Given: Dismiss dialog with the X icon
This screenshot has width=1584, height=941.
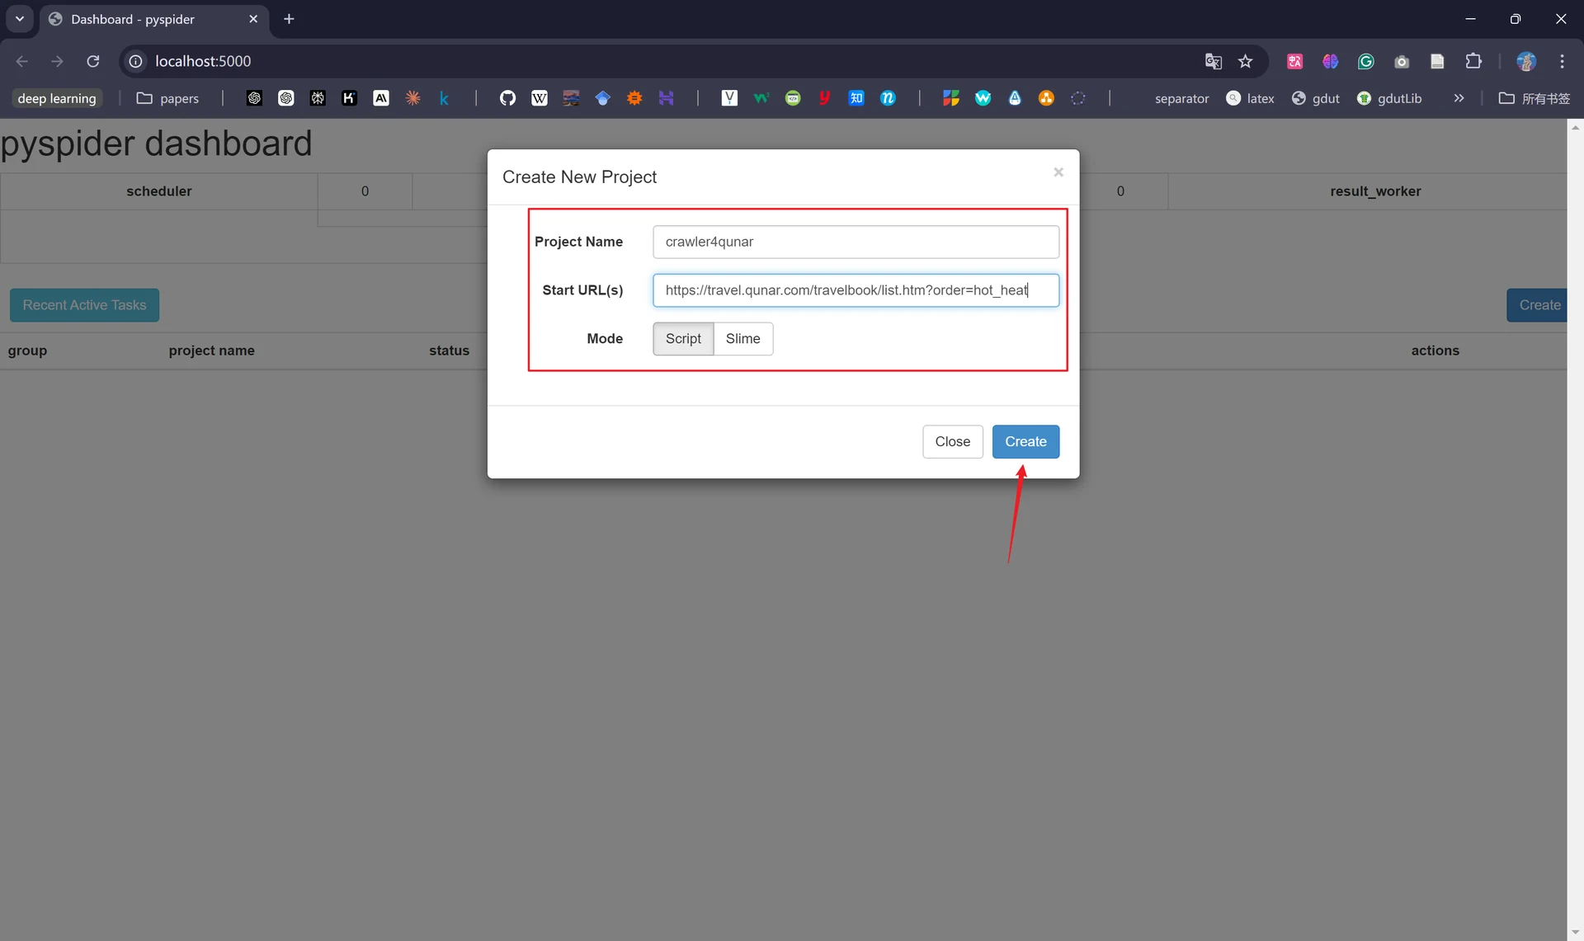Looking at the screenshot, I should 1058,172.
